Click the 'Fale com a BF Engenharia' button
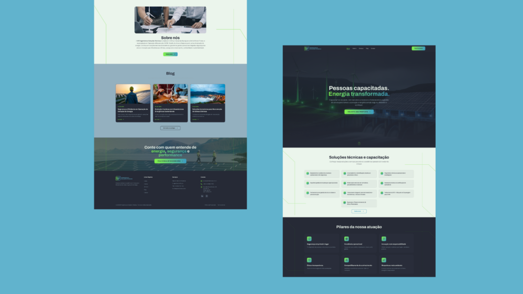The width and height of the screenshot is (523, 294). click(x=170, y=161)
